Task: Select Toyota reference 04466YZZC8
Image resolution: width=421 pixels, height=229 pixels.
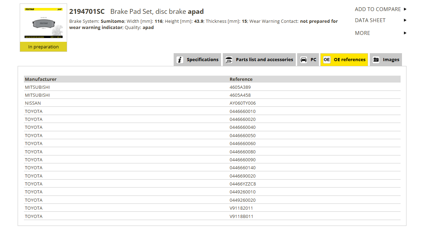Action: pos(243,184)
